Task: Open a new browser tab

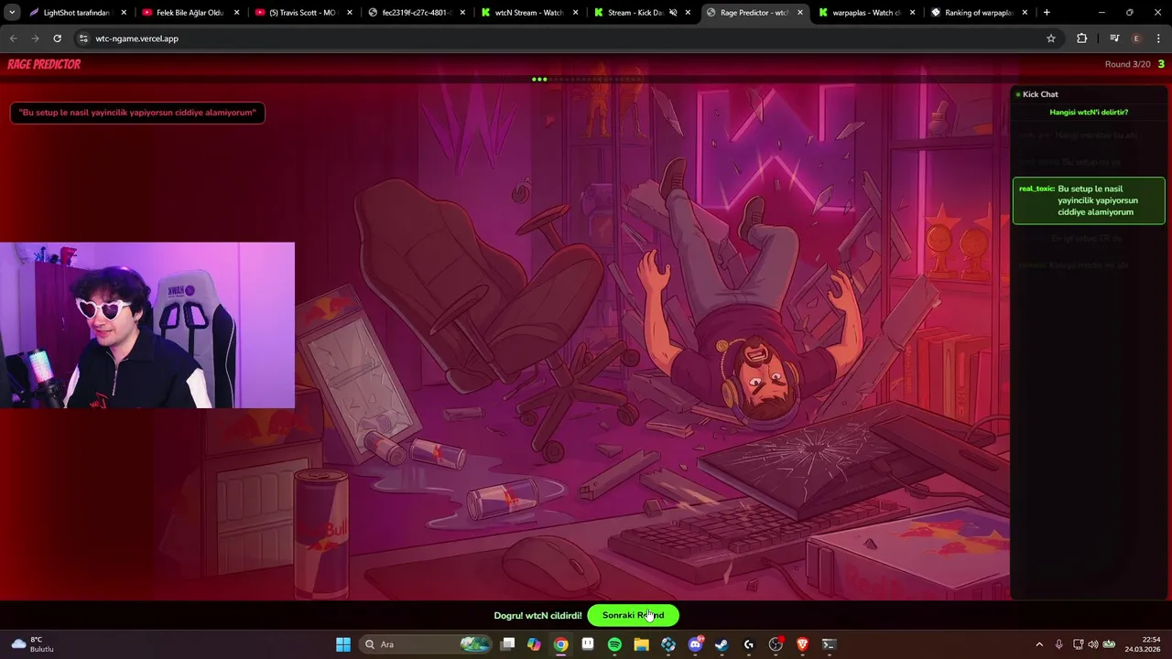Action: pyautogui.click(x=1047, y=13)
